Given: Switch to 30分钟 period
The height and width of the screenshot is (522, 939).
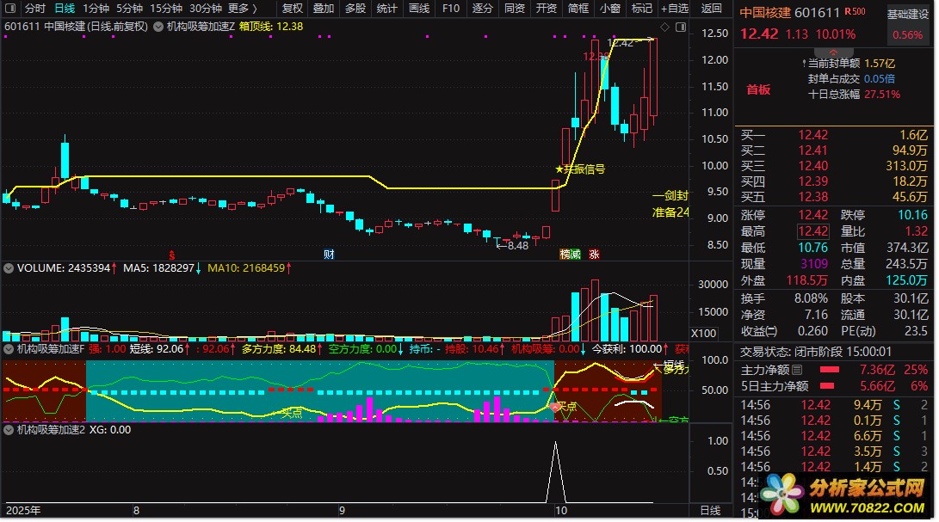Looking at the screenshot, I should click(x=206, y=9).
